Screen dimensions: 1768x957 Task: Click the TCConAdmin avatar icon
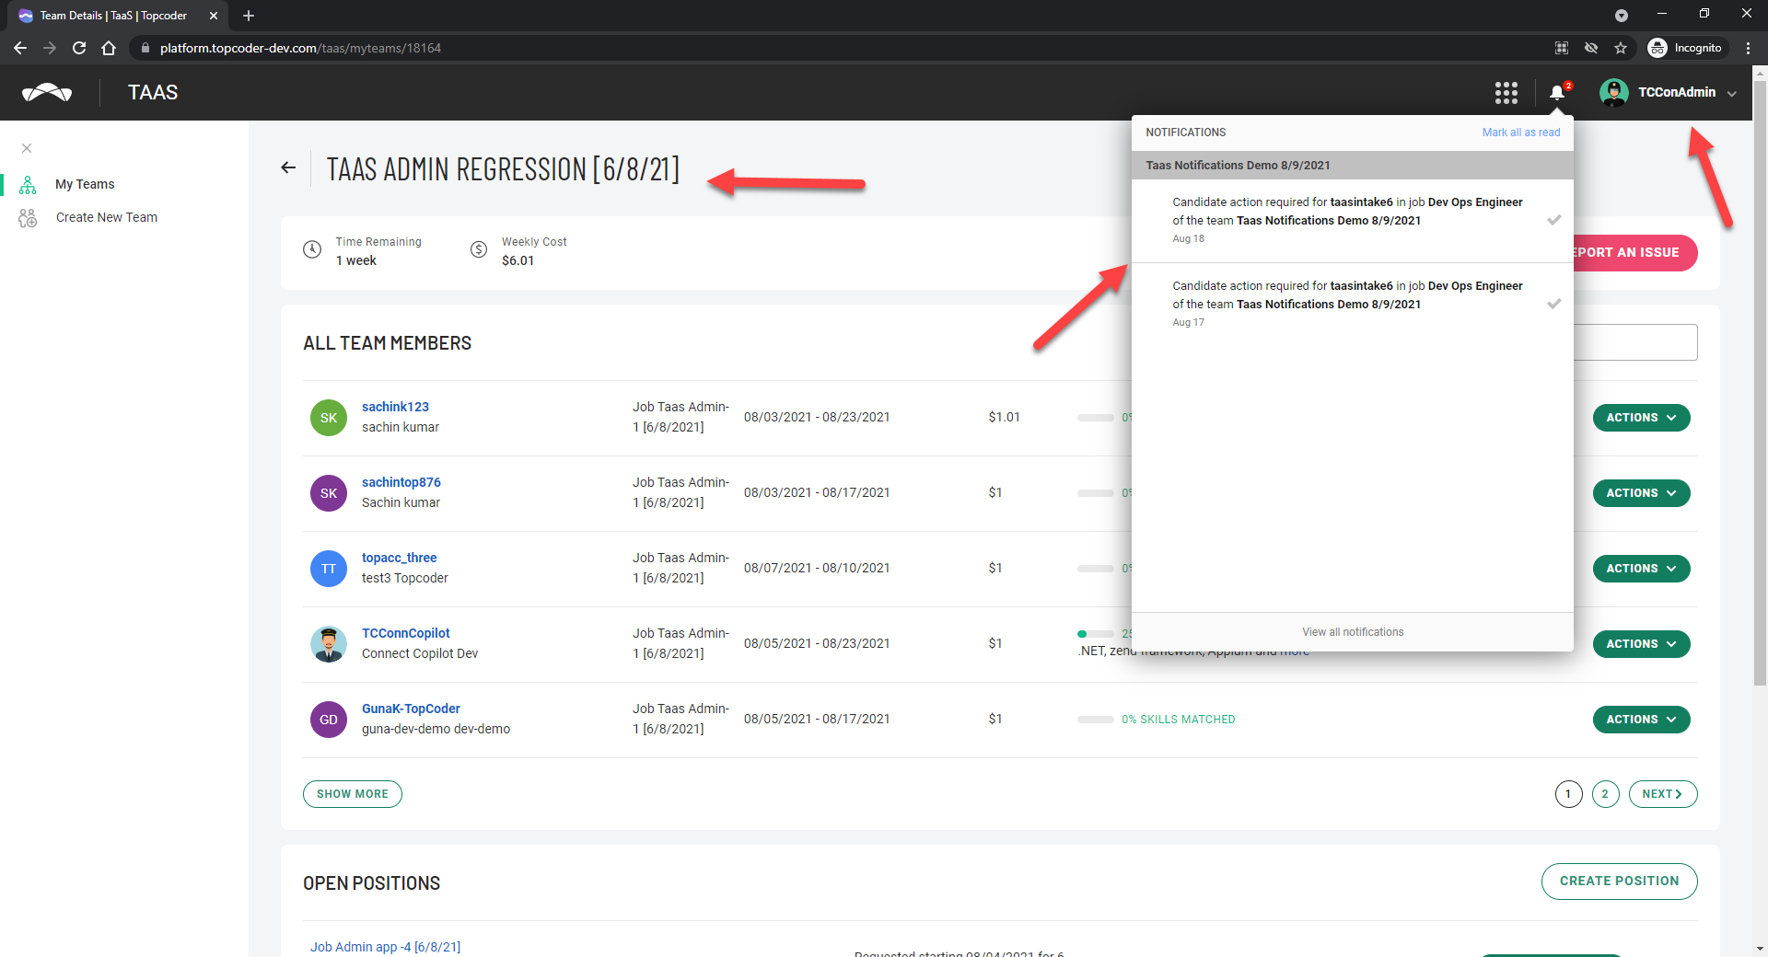click(1613, 92)
